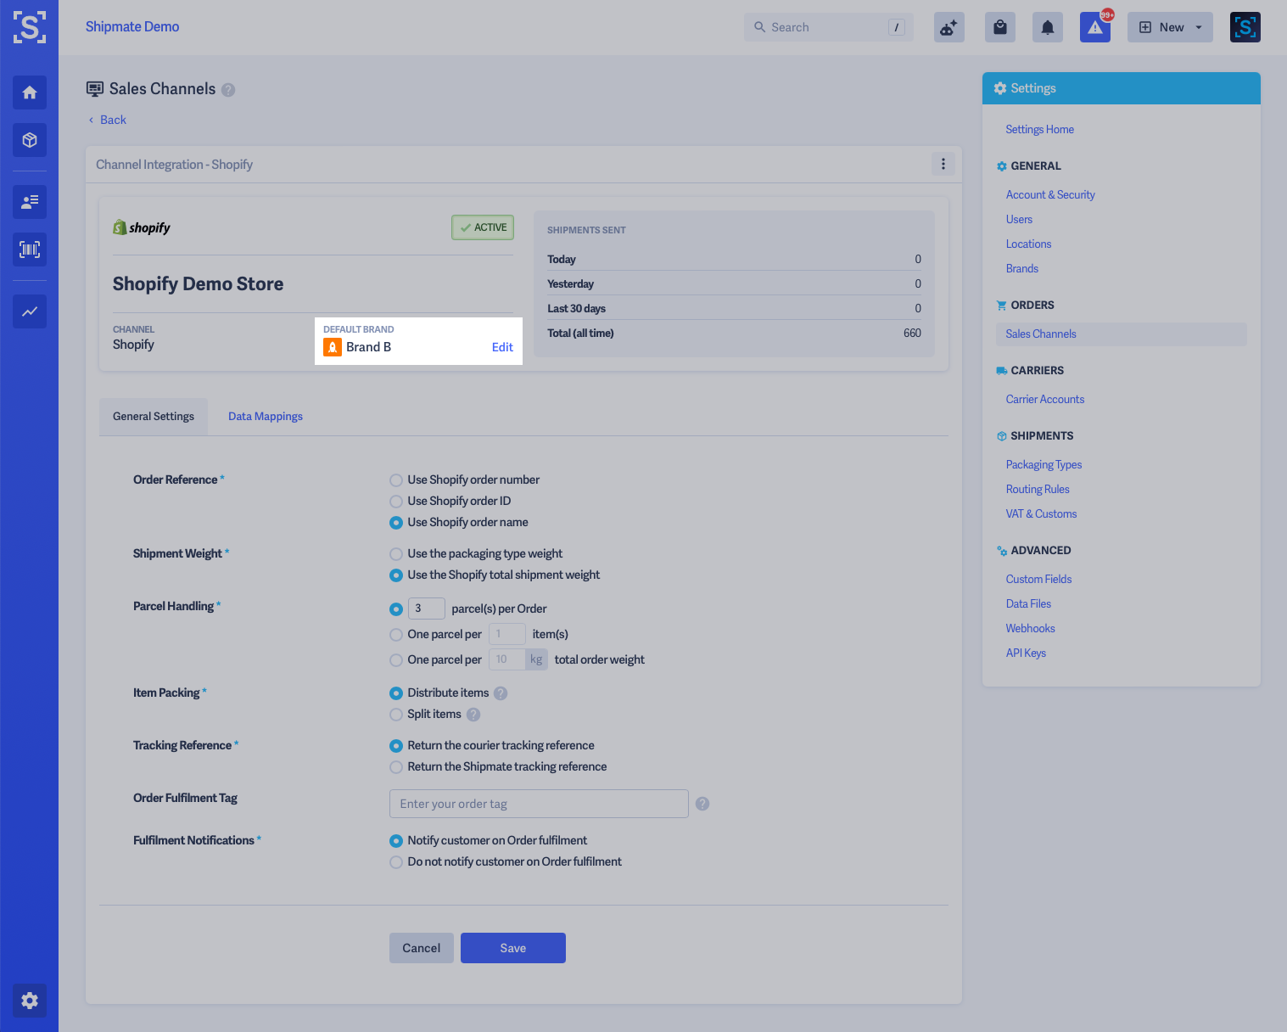Select the Use Shopify order ID radio button
The image size is (1287, 1032).
coord(395,501)
